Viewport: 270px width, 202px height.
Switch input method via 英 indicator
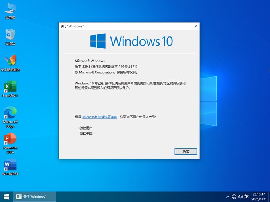click(246, 196)
